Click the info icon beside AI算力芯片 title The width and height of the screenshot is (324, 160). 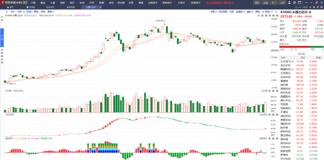click(x=310, y=12)
